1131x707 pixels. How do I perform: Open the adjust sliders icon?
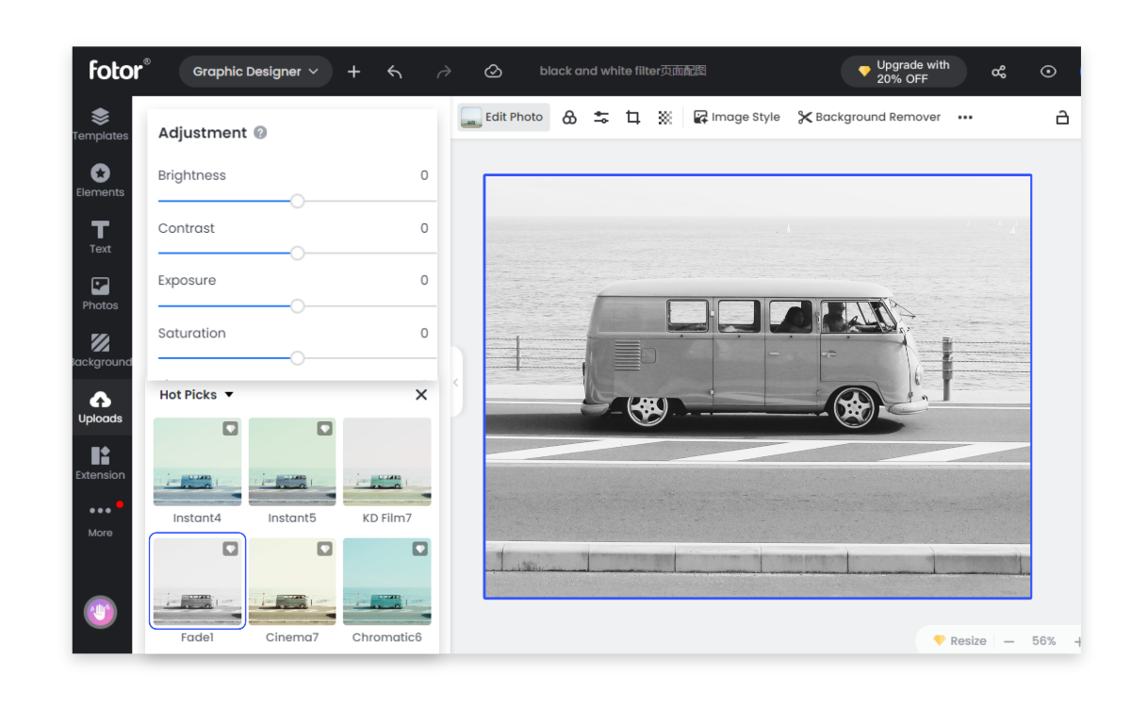pos(601,117)
